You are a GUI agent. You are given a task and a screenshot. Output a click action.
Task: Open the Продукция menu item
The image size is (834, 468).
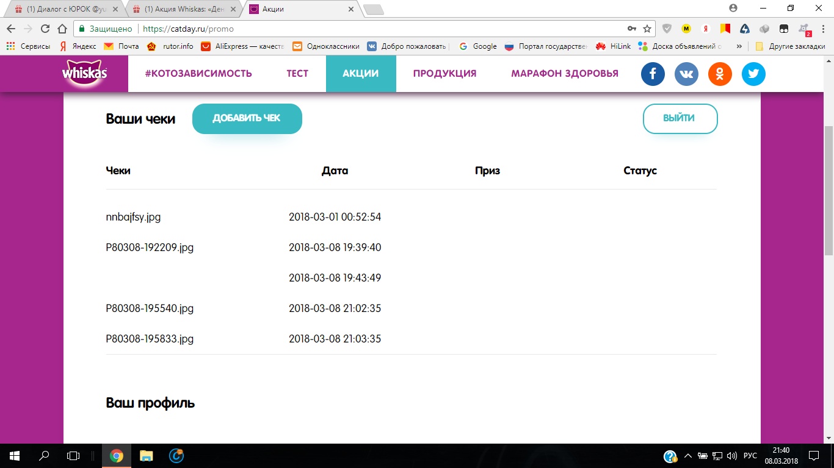444,74
